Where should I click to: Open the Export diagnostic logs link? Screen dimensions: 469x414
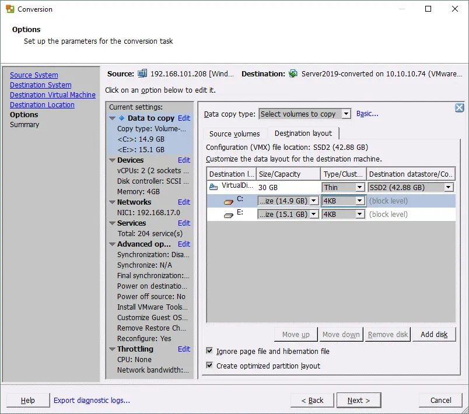pos(92,401)
